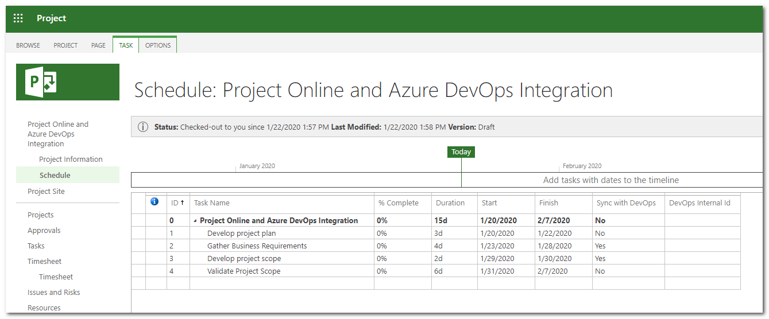Click Sync with DevOps cell for Develop project scope
Image resolution: width=769 pixels, height=319 pixels.
click(x=628, y=259)
